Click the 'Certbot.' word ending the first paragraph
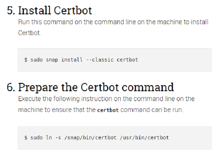 tap(30, 33)
